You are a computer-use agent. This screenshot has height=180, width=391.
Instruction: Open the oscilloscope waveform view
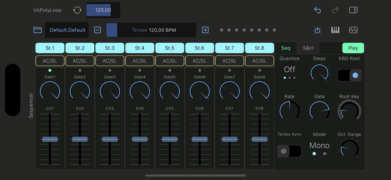(x=353, y=30)
